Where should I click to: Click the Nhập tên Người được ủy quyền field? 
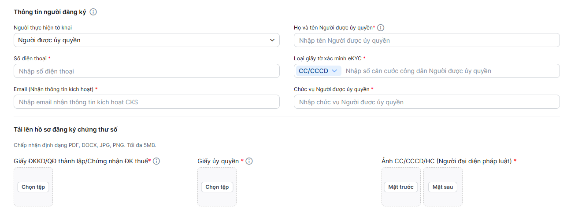tap(427, 40)
